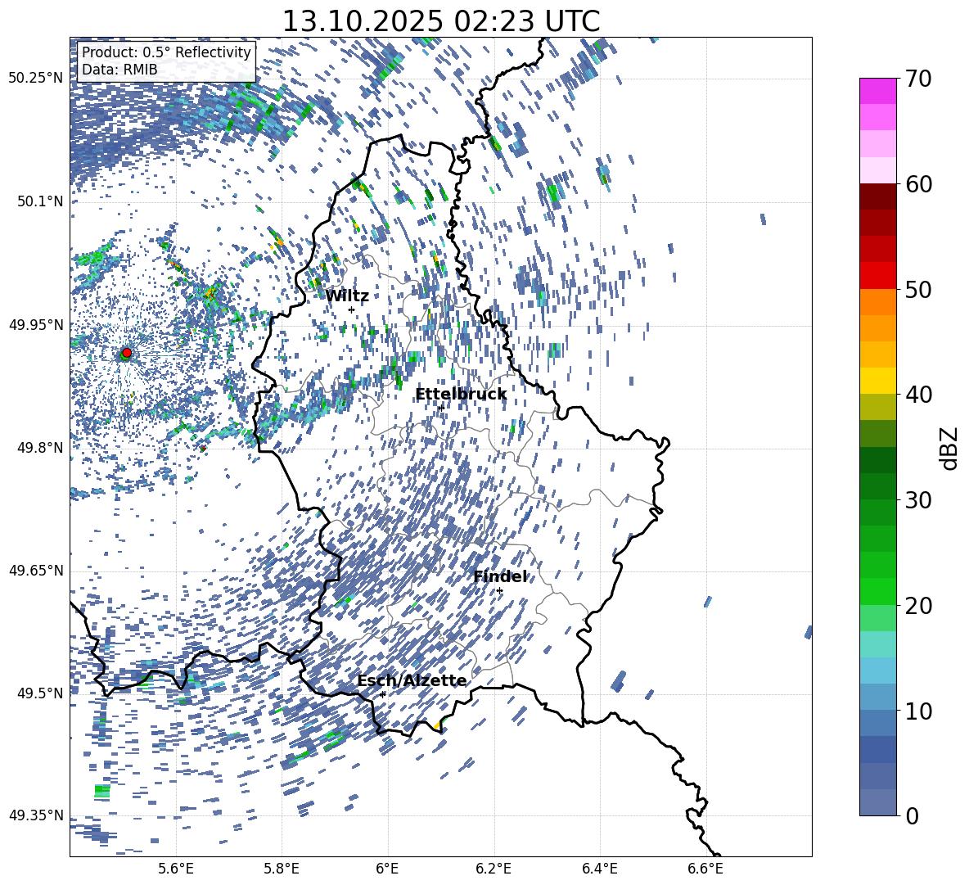Viewport: 969px width, 885px height.
Task: Click the colorbar 30 tick label
Action: pos(918,500)
